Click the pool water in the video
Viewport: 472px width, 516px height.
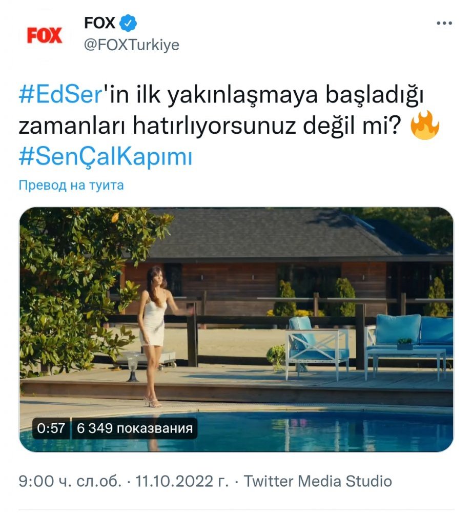296,431
